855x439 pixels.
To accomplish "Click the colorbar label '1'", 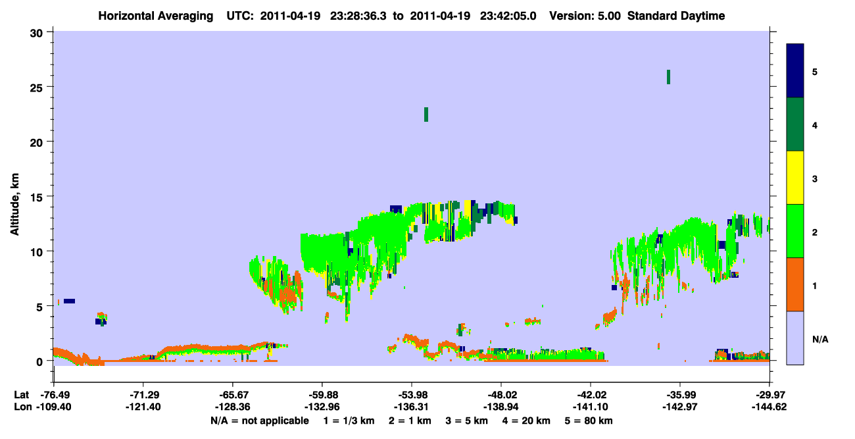I will click(815, 284).
